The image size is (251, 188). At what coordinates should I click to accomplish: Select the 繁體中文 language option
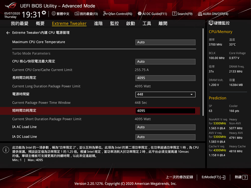[63, 14]
